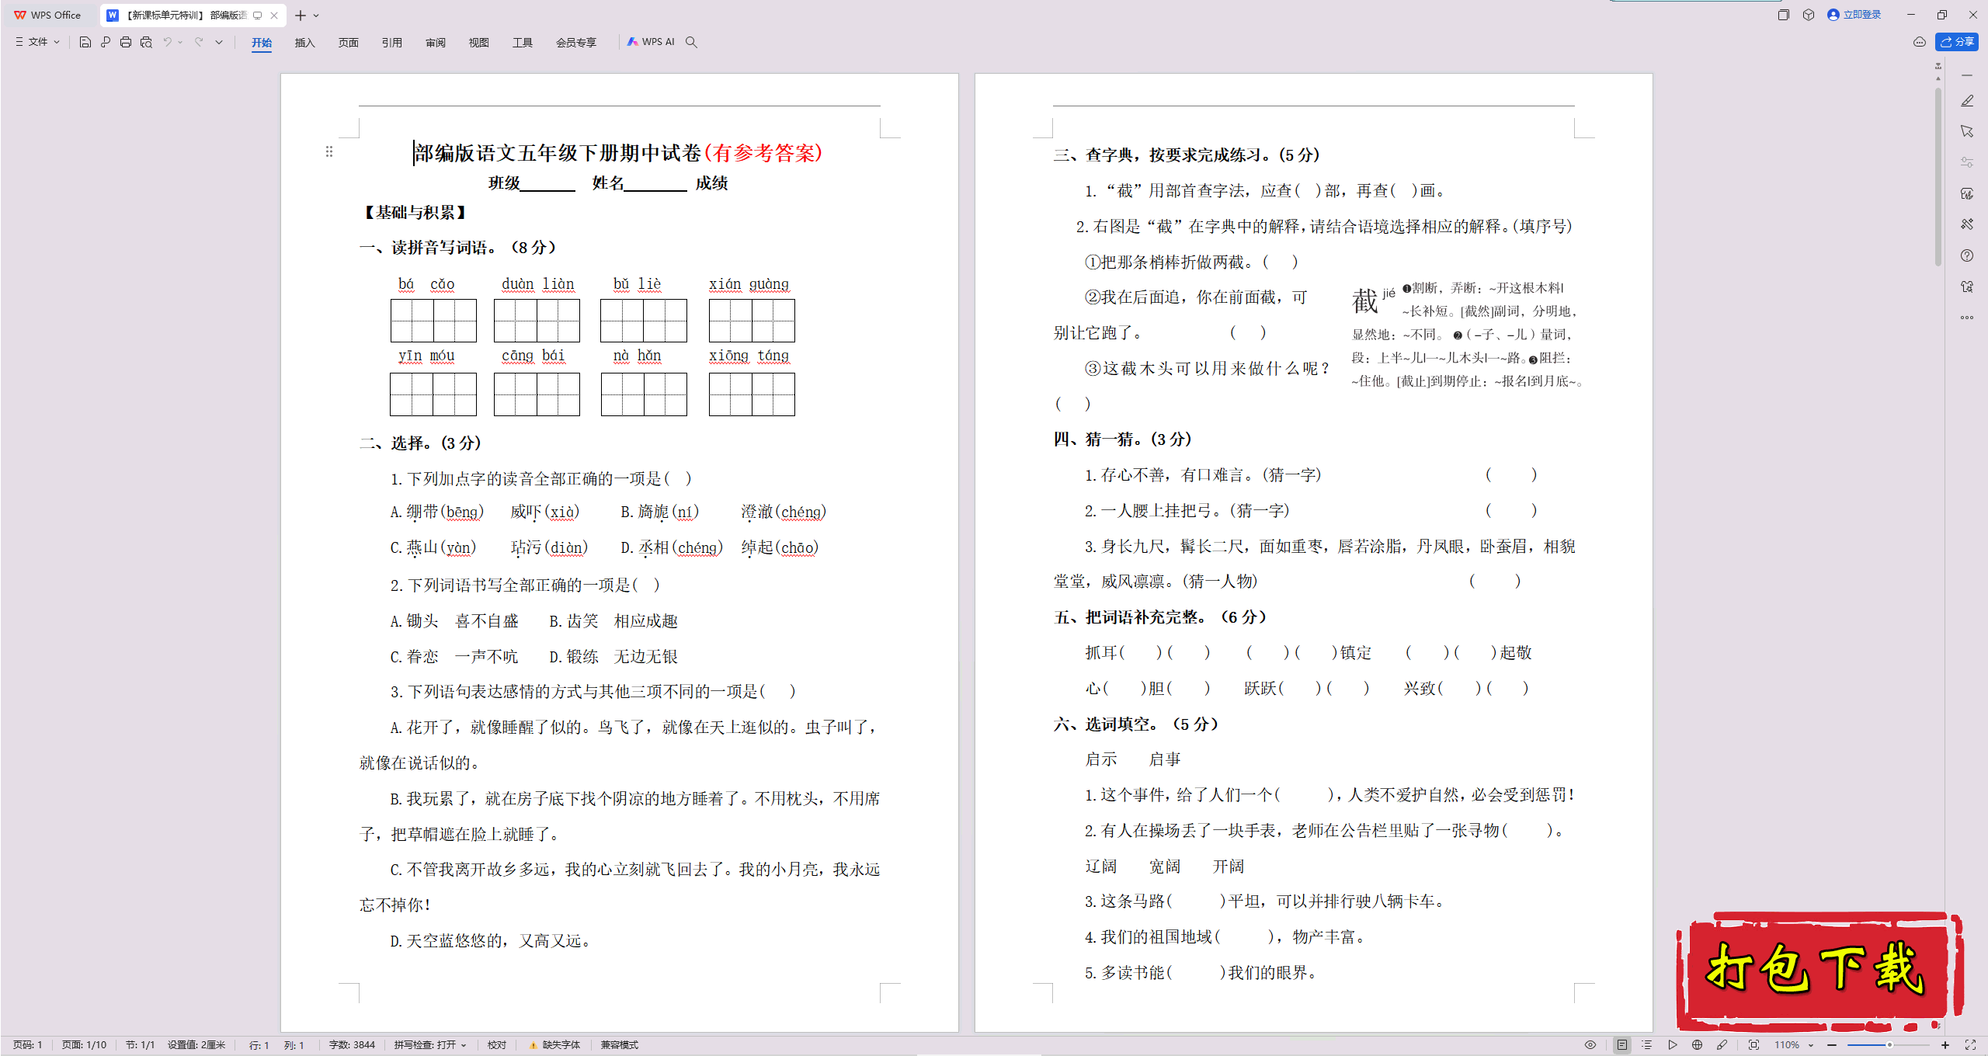Toggle spell check status in status bar
The height and width of the screenshot is (1056, 1988).
(x=429, y=1045)
